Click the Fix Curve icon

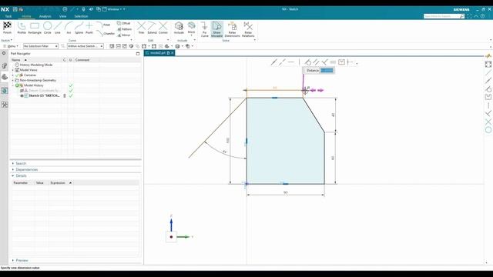[x=204, y=26]
